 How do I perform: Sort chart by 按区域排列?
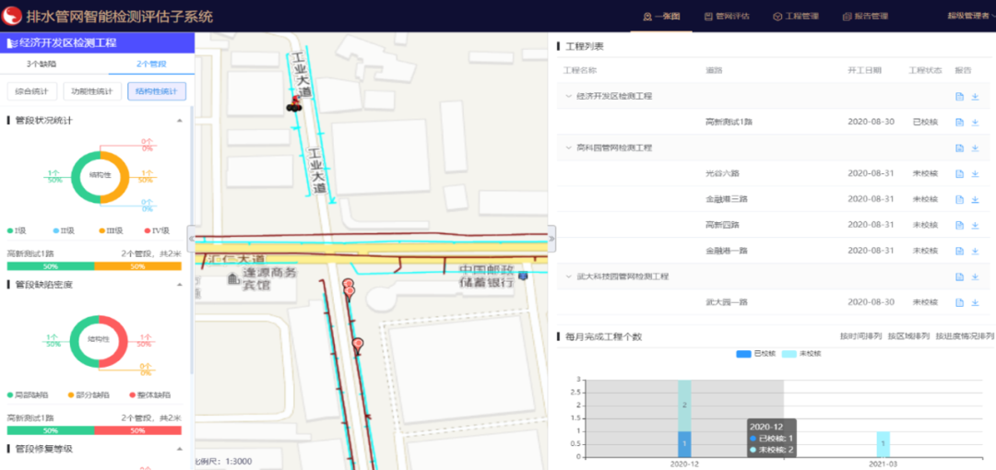tap(907, 336)
